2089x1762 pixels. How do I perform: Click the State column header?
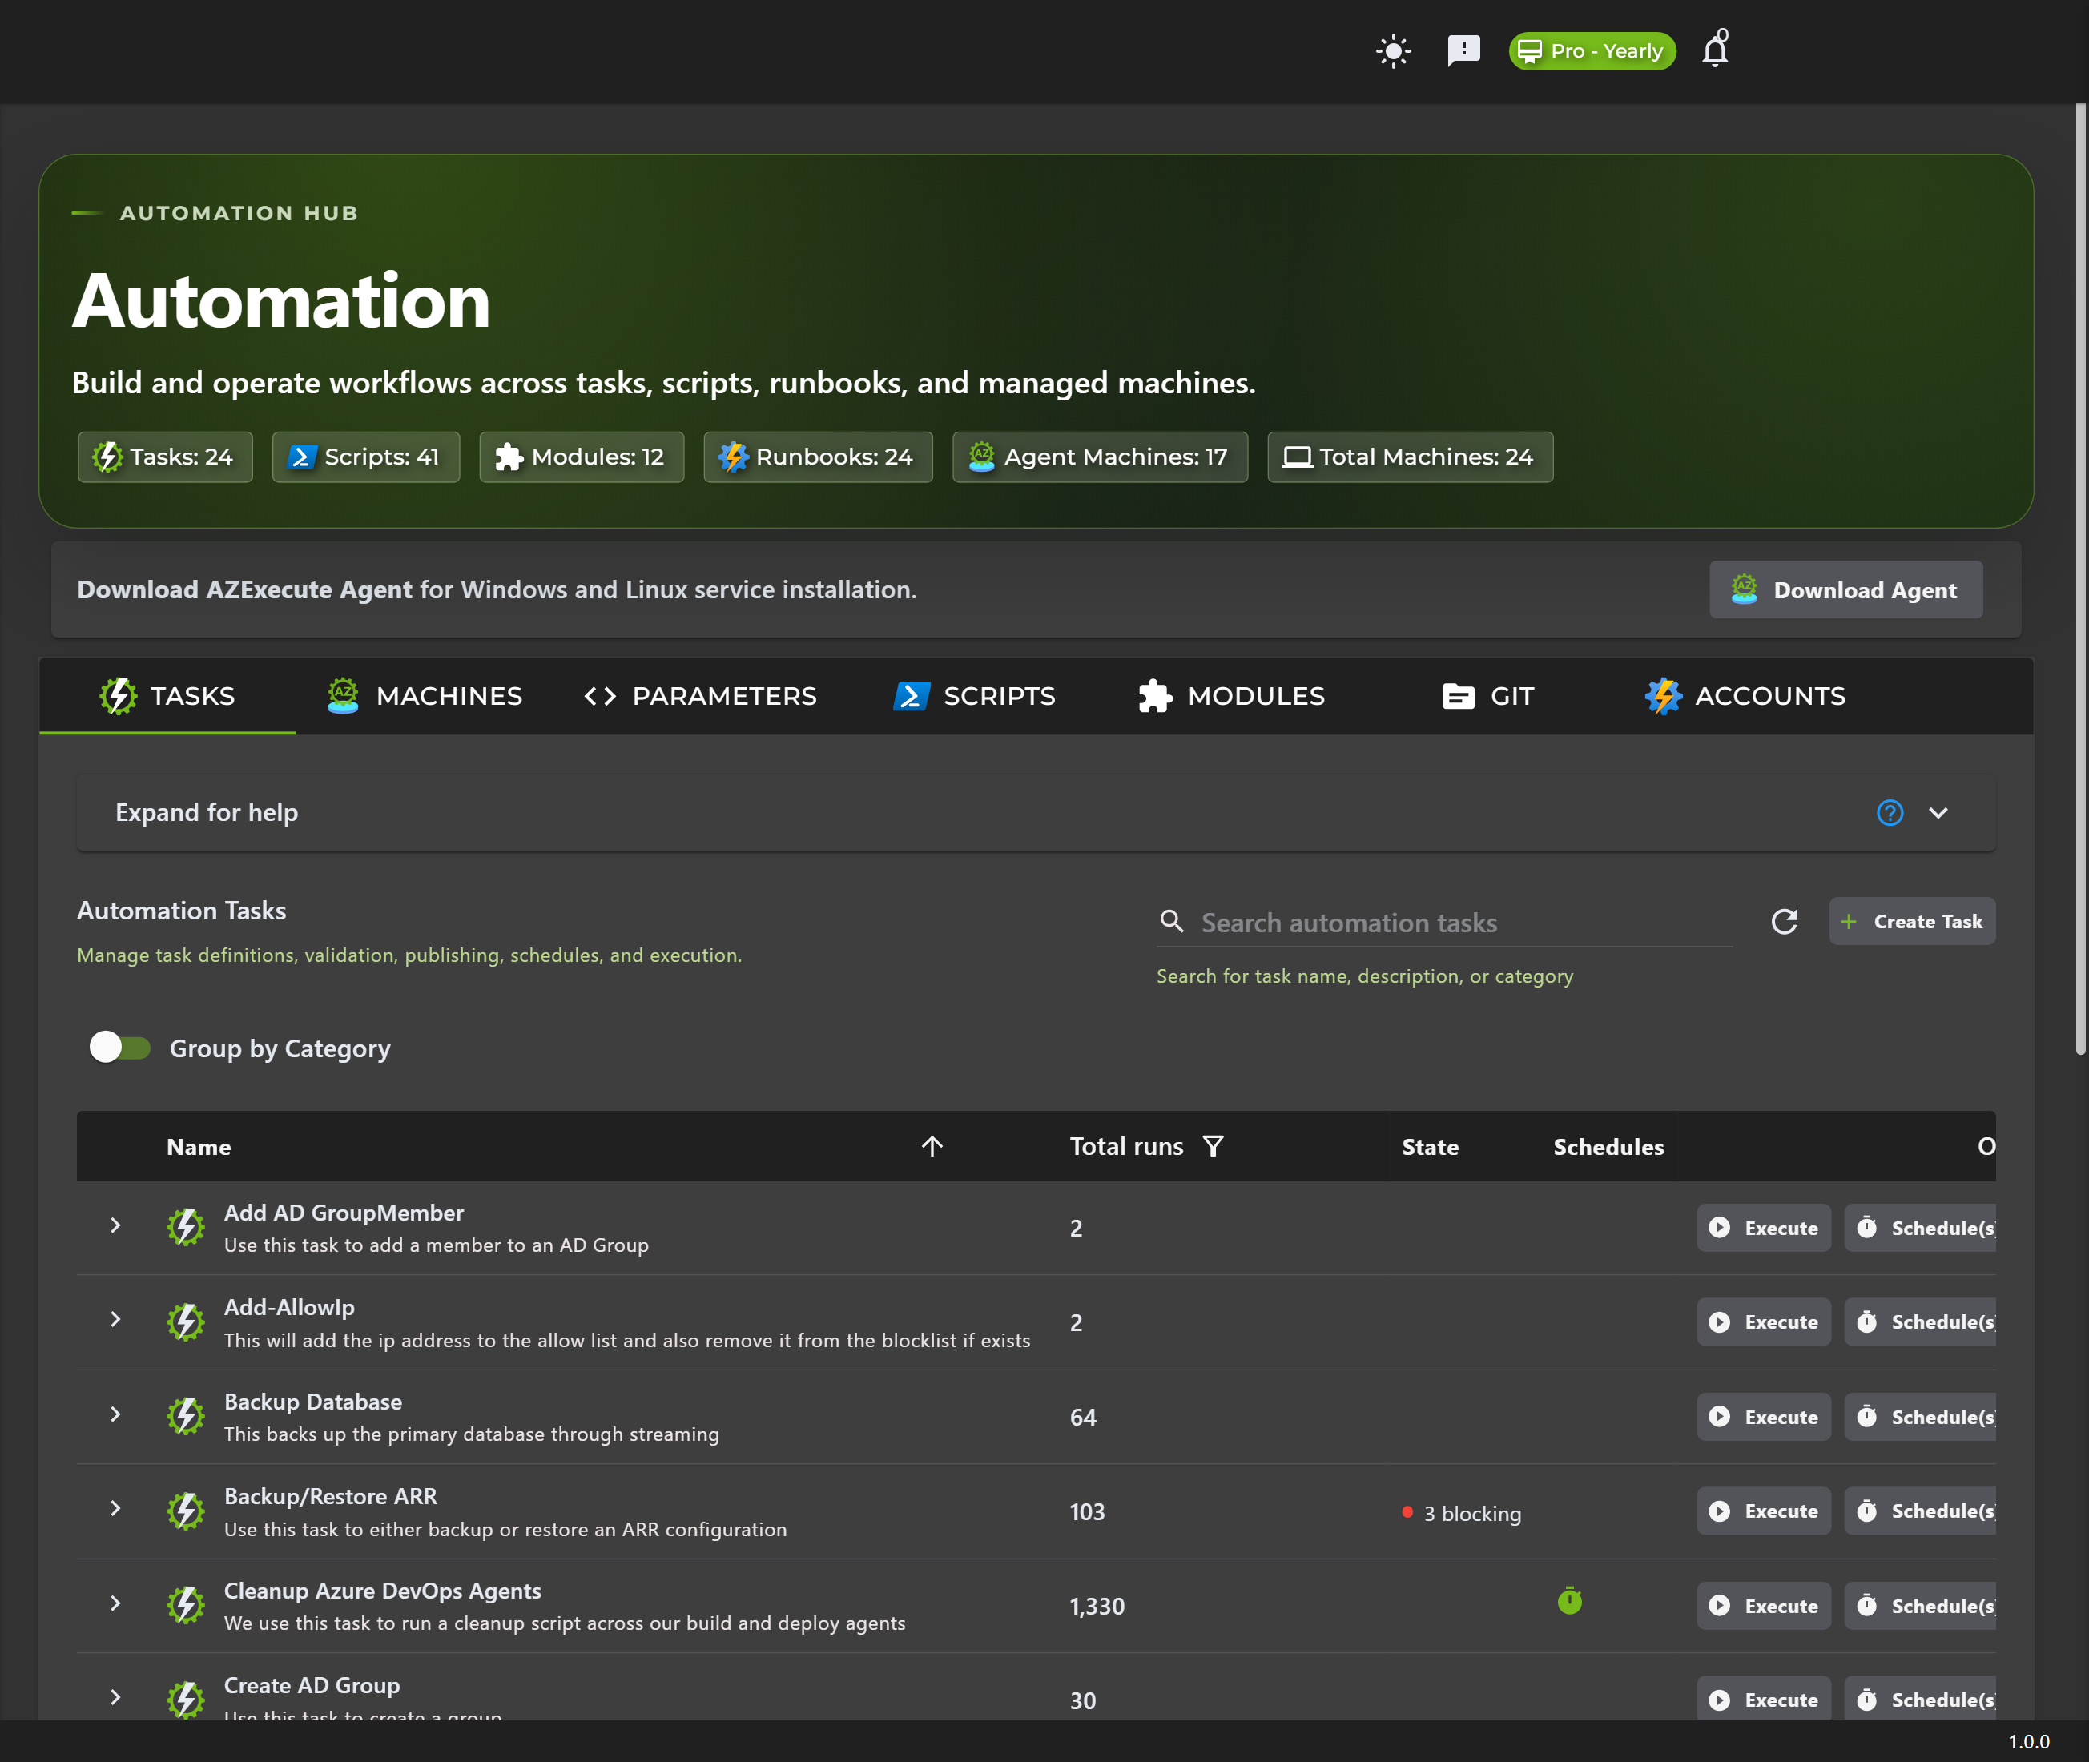click(1430, 1147)
